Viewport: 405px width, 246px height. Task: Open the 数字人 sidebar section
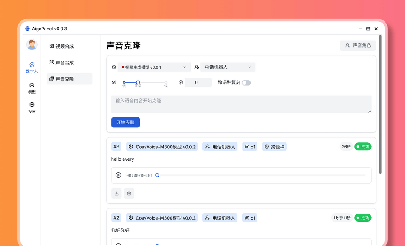[32, 67]
